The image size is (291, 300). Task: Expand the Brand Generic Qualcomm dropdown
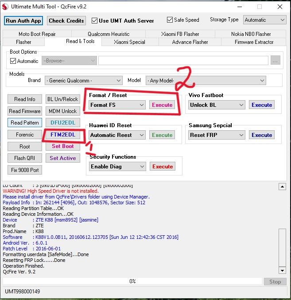pos(83,80)
